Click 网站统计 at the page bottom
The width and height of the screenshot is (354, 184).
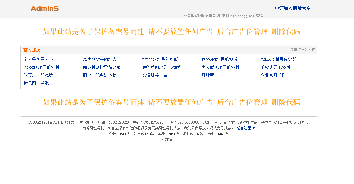pyautogui.click(x=169, y=139)
